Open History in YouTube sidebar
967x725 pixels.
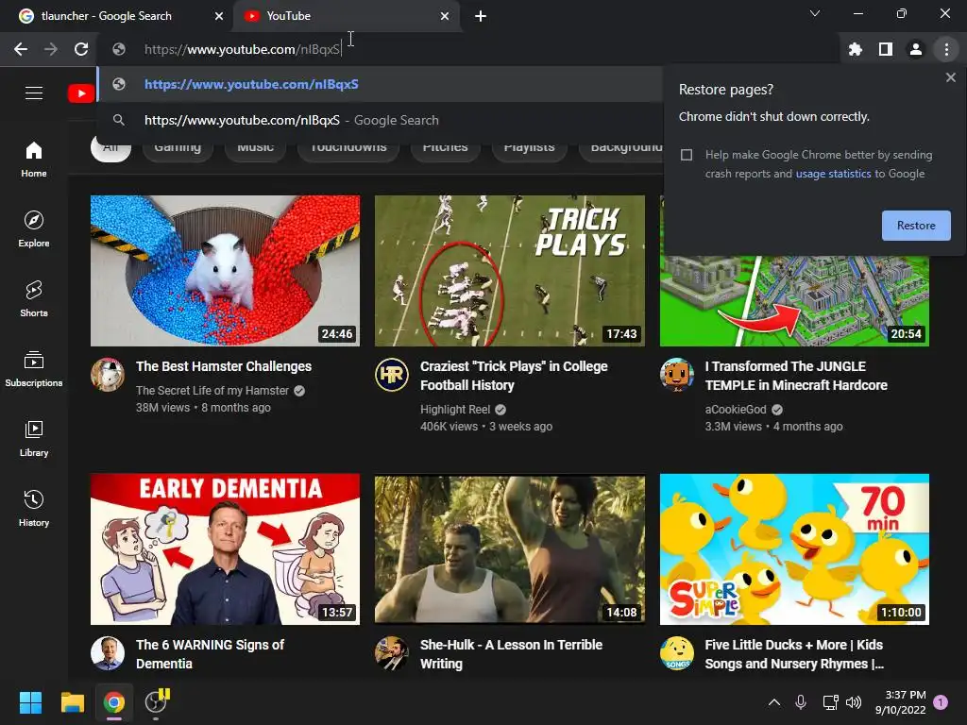tap(34, 508)
